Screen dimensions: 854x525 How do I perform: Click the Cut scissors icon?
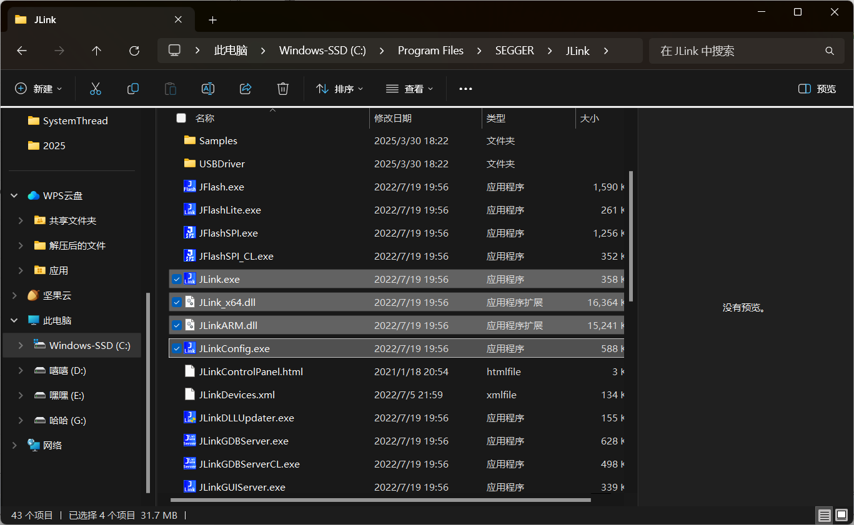coord(96,89)
